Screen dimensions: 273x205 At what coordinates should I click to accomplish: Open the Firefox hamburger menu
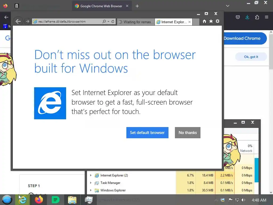click(x=267, y=17)
